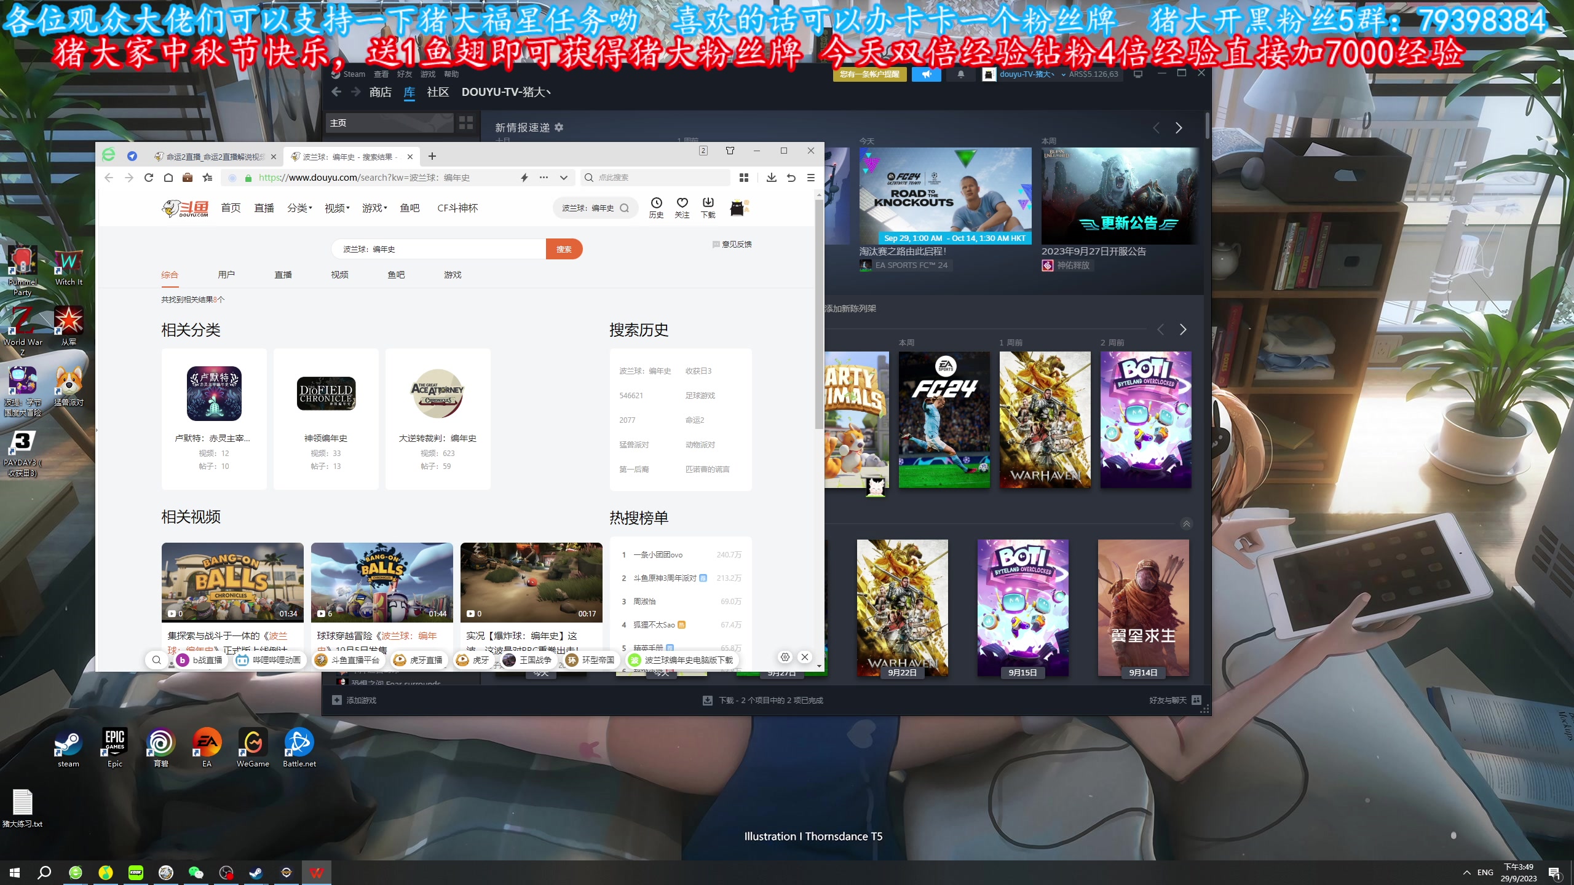The image size is (1574, 885).
Task: Open Battle.net desktop shortcut
Action: pyautogui.click(x=299, y=748)
